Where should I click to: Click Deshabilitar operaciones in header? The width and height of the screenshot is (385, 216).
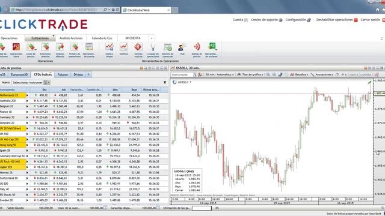pyautogui.click(x=337, y=20)
